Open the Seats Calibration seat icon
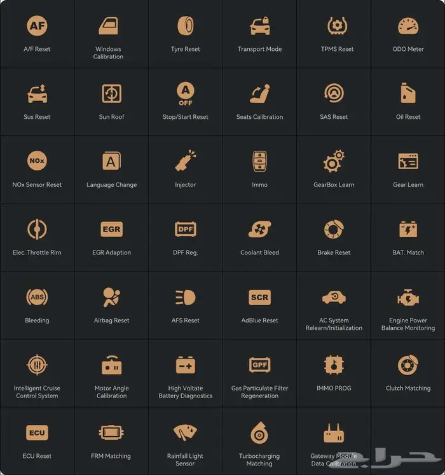This screenshot has width=445, height=475. click(259, 93)
